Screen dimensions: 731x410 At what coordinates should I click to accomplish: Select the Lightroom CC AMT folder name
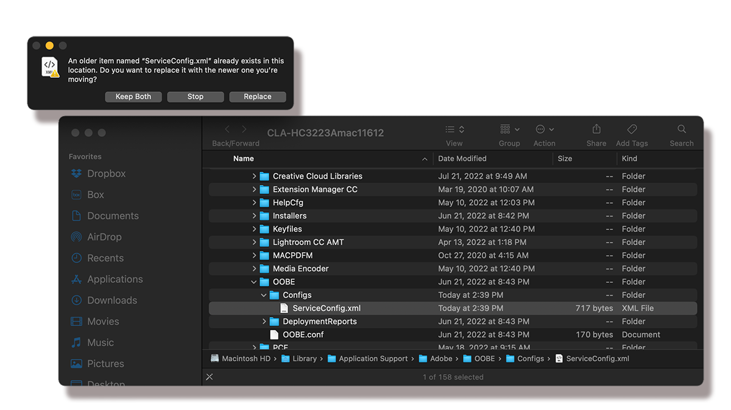[x=308, y=242]
